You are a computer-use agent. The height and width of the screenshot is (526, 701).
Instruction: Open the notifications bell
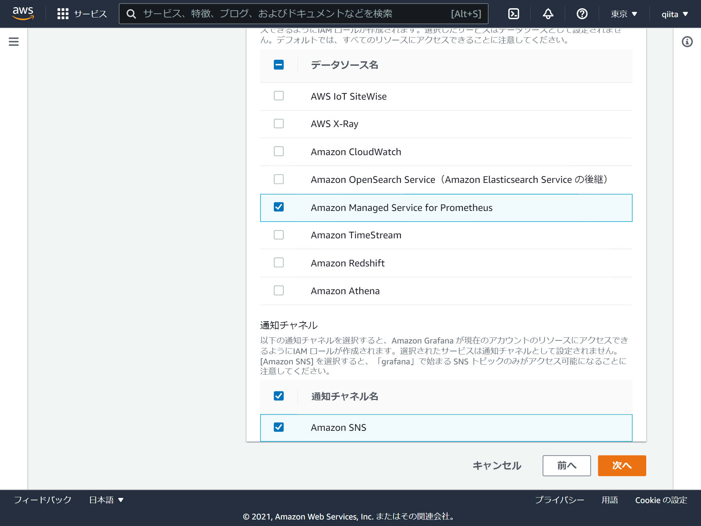[548, 14]
